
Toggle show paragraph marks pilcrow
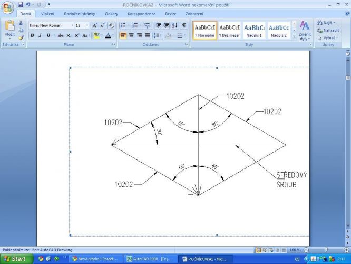tap(184, 25)
